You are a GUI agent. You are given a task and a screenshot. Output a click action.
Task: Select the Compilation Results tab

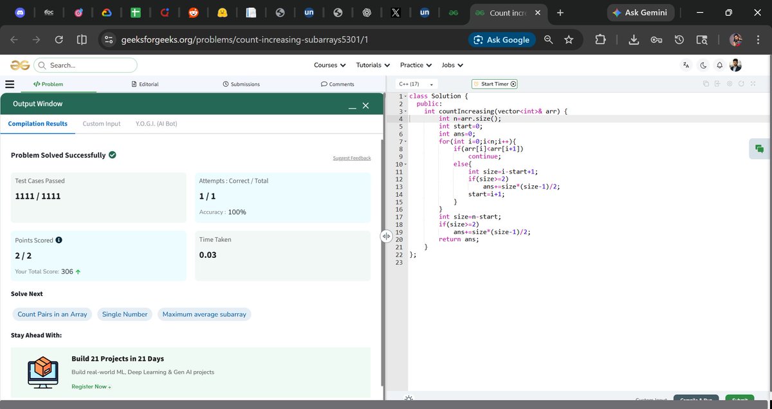tap(37, 123)
